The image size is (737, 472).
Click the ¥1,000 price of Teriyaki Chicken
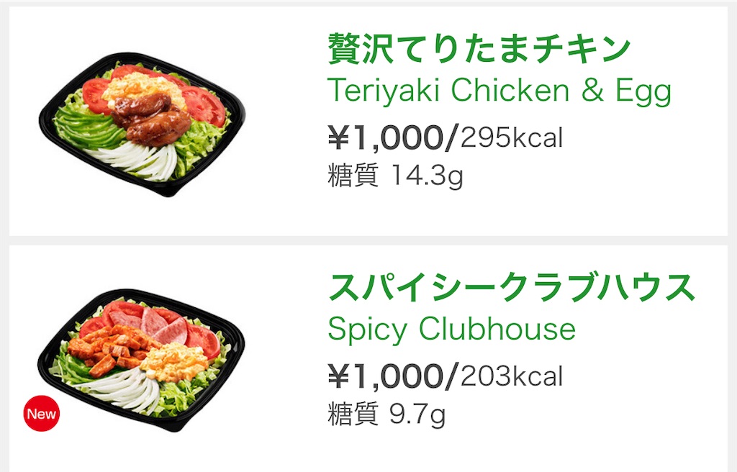(386, 138)
